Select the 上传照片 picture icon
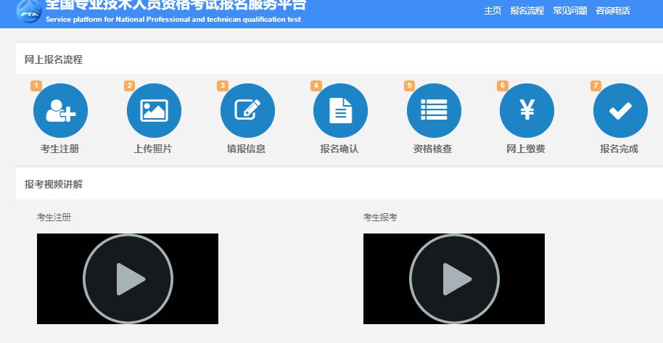Image resolution: width=663 pixels, height=343 pixels. pos(154,110)
